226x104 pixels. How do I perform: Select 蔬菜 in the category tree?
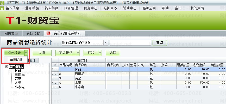[x=18, y=79]
